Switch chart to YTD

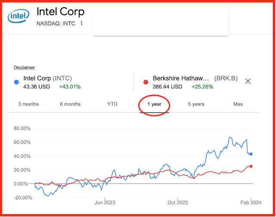pyautogui.click(x=112, y=104)
